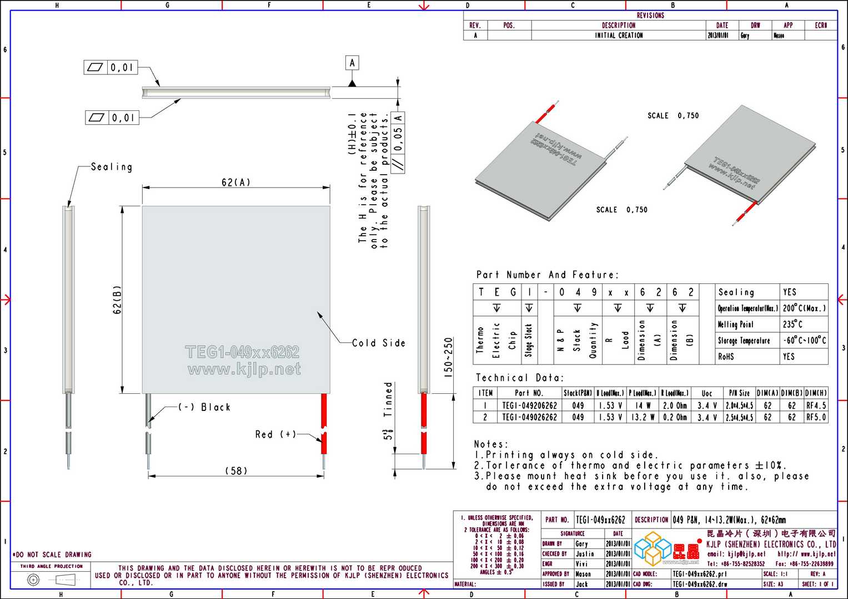Click the upper flatness 0,01 tolerance frame
This screenshot has width=848, height=599.
110,67
